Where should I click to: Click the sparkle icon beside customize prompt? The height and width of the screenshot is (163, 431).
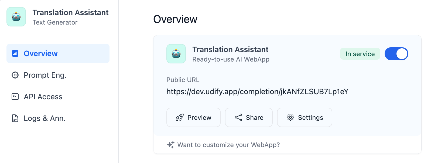[x=171, y=145]
